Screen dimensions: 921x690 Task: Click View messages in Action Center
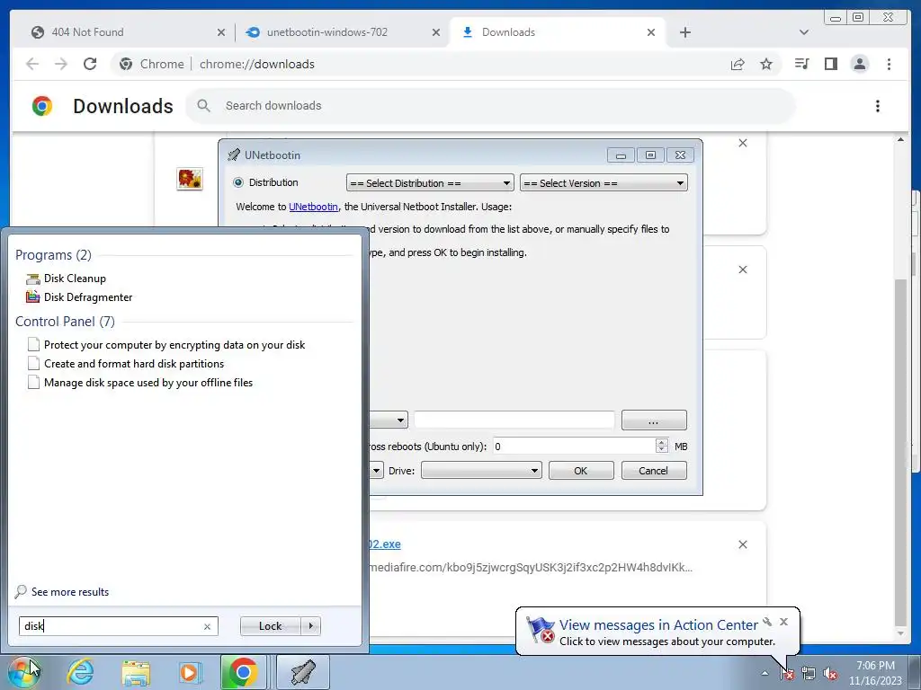pos(657,625)
